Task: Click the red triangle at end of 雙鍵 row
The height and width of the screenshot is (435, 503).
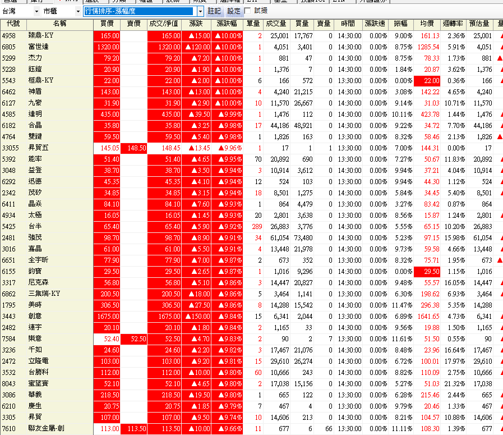Action: [x=499, y=136]
